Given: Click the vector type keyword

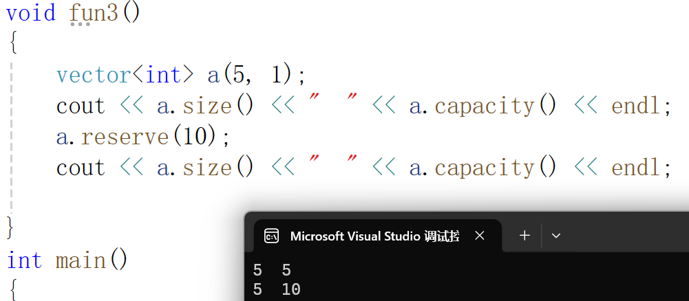Looking at the screenshot, I should coord(94,75).
